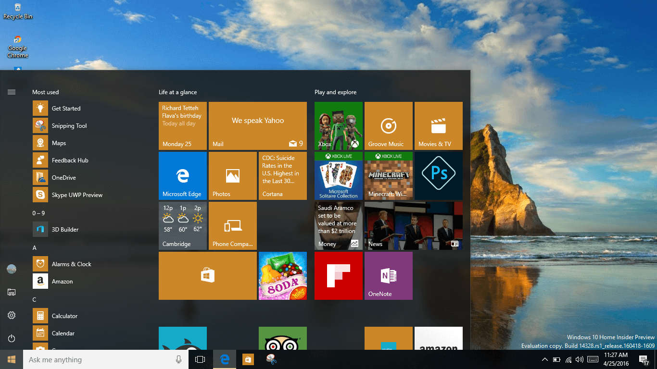The height and width of the screenshot is (369, 657).
Task: Open Microsoft Edge tile
Action: [x=183, y=176]
